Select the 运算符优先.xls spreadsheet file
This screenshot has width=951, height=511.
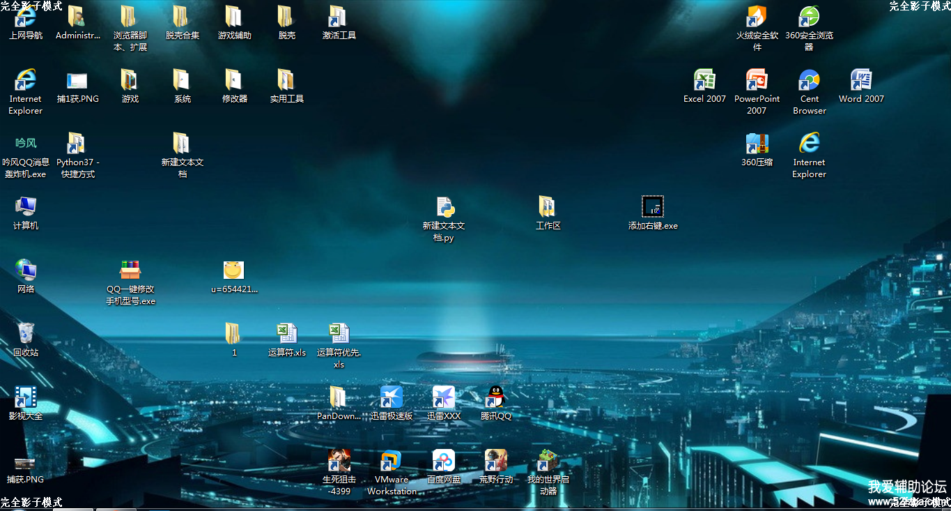tap(339, 334)
